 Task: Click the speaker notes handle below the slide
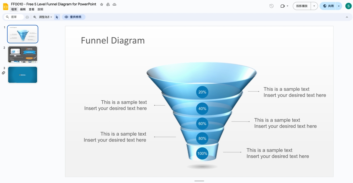point(199,181)
